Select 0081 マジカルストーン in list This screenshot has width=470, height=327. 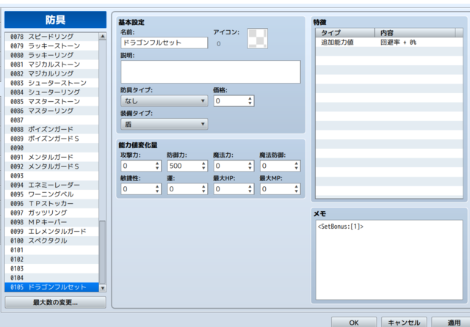[51, 65]
